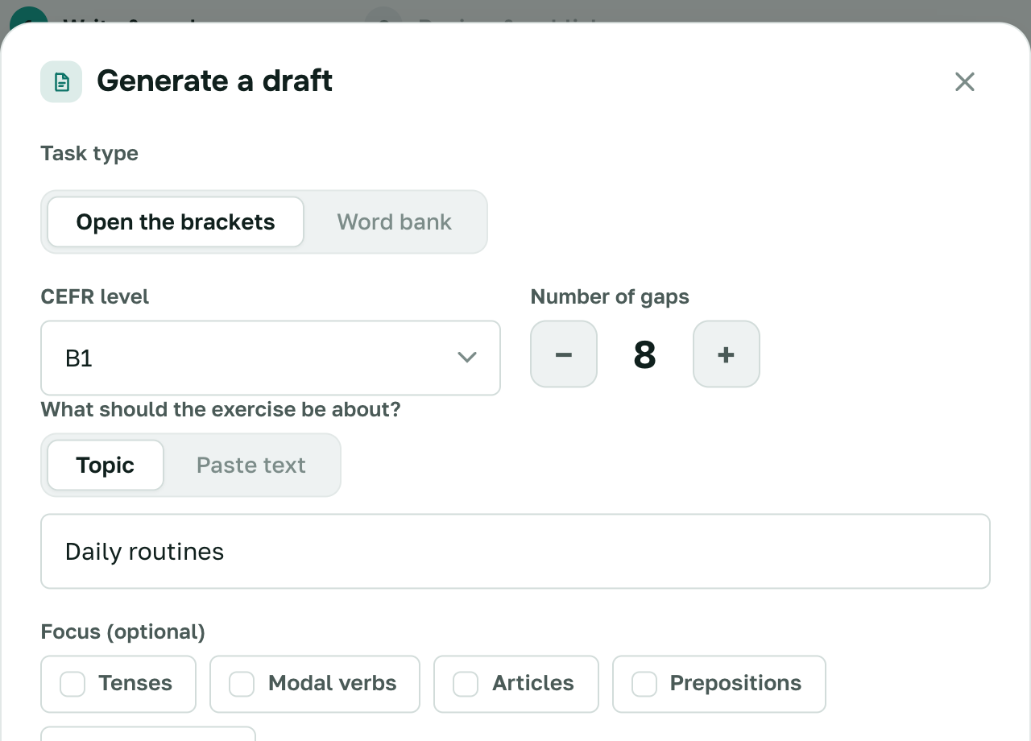Click the Daily routines topic field

pyautogui.click(x=515, y=552)
